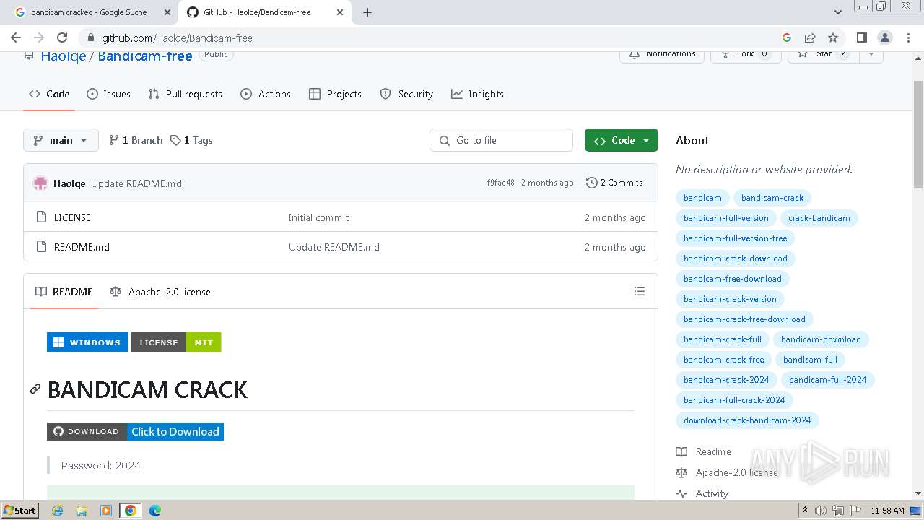The height and width of the screenshot is (520, 924).
Task: Open the README outline list icon
Action: click(x=639, y=291)
